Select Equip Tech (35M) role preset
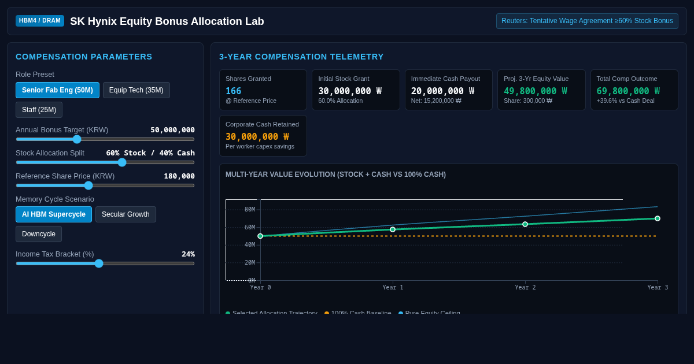The height and width of the screenshot is (364, 694). [x=136, y=90]
